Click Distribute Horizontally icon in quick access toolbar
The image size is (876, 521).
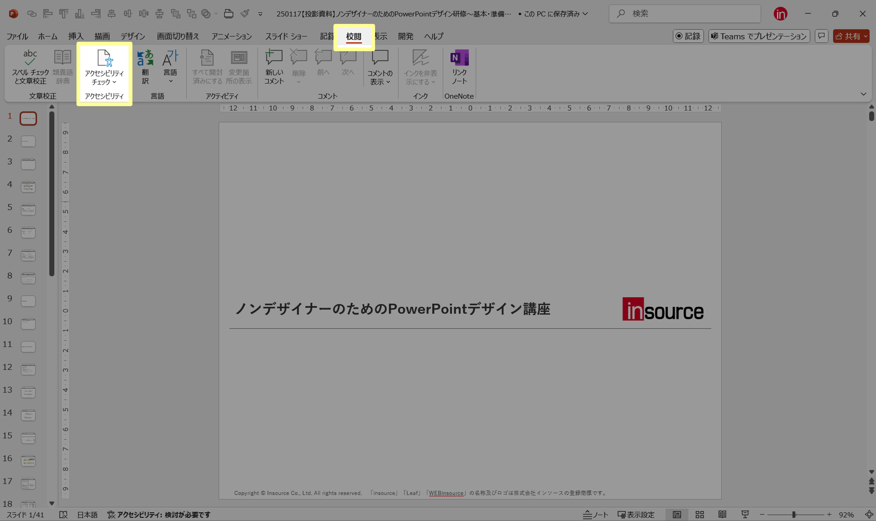144,14
